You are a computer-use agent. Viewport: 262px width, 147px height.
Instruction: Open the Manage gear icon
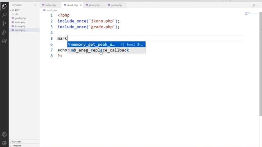pyautogui.click(x=5, y=143)
